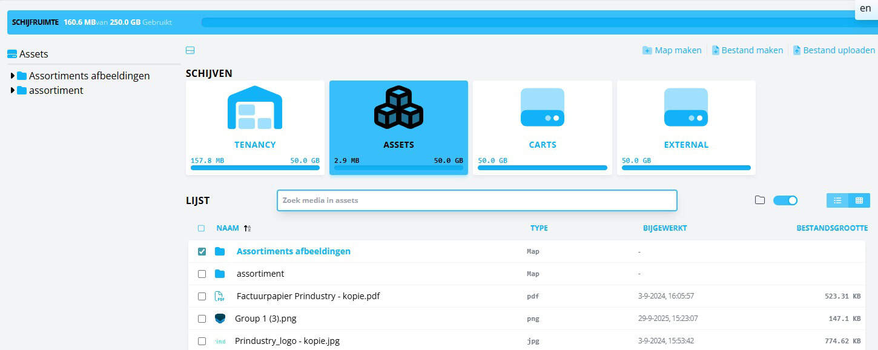Screen dimensions: 878x350
Task: Click the PDF icon of Factuurpapier Prindustry
Action: [x=220, y=296]
